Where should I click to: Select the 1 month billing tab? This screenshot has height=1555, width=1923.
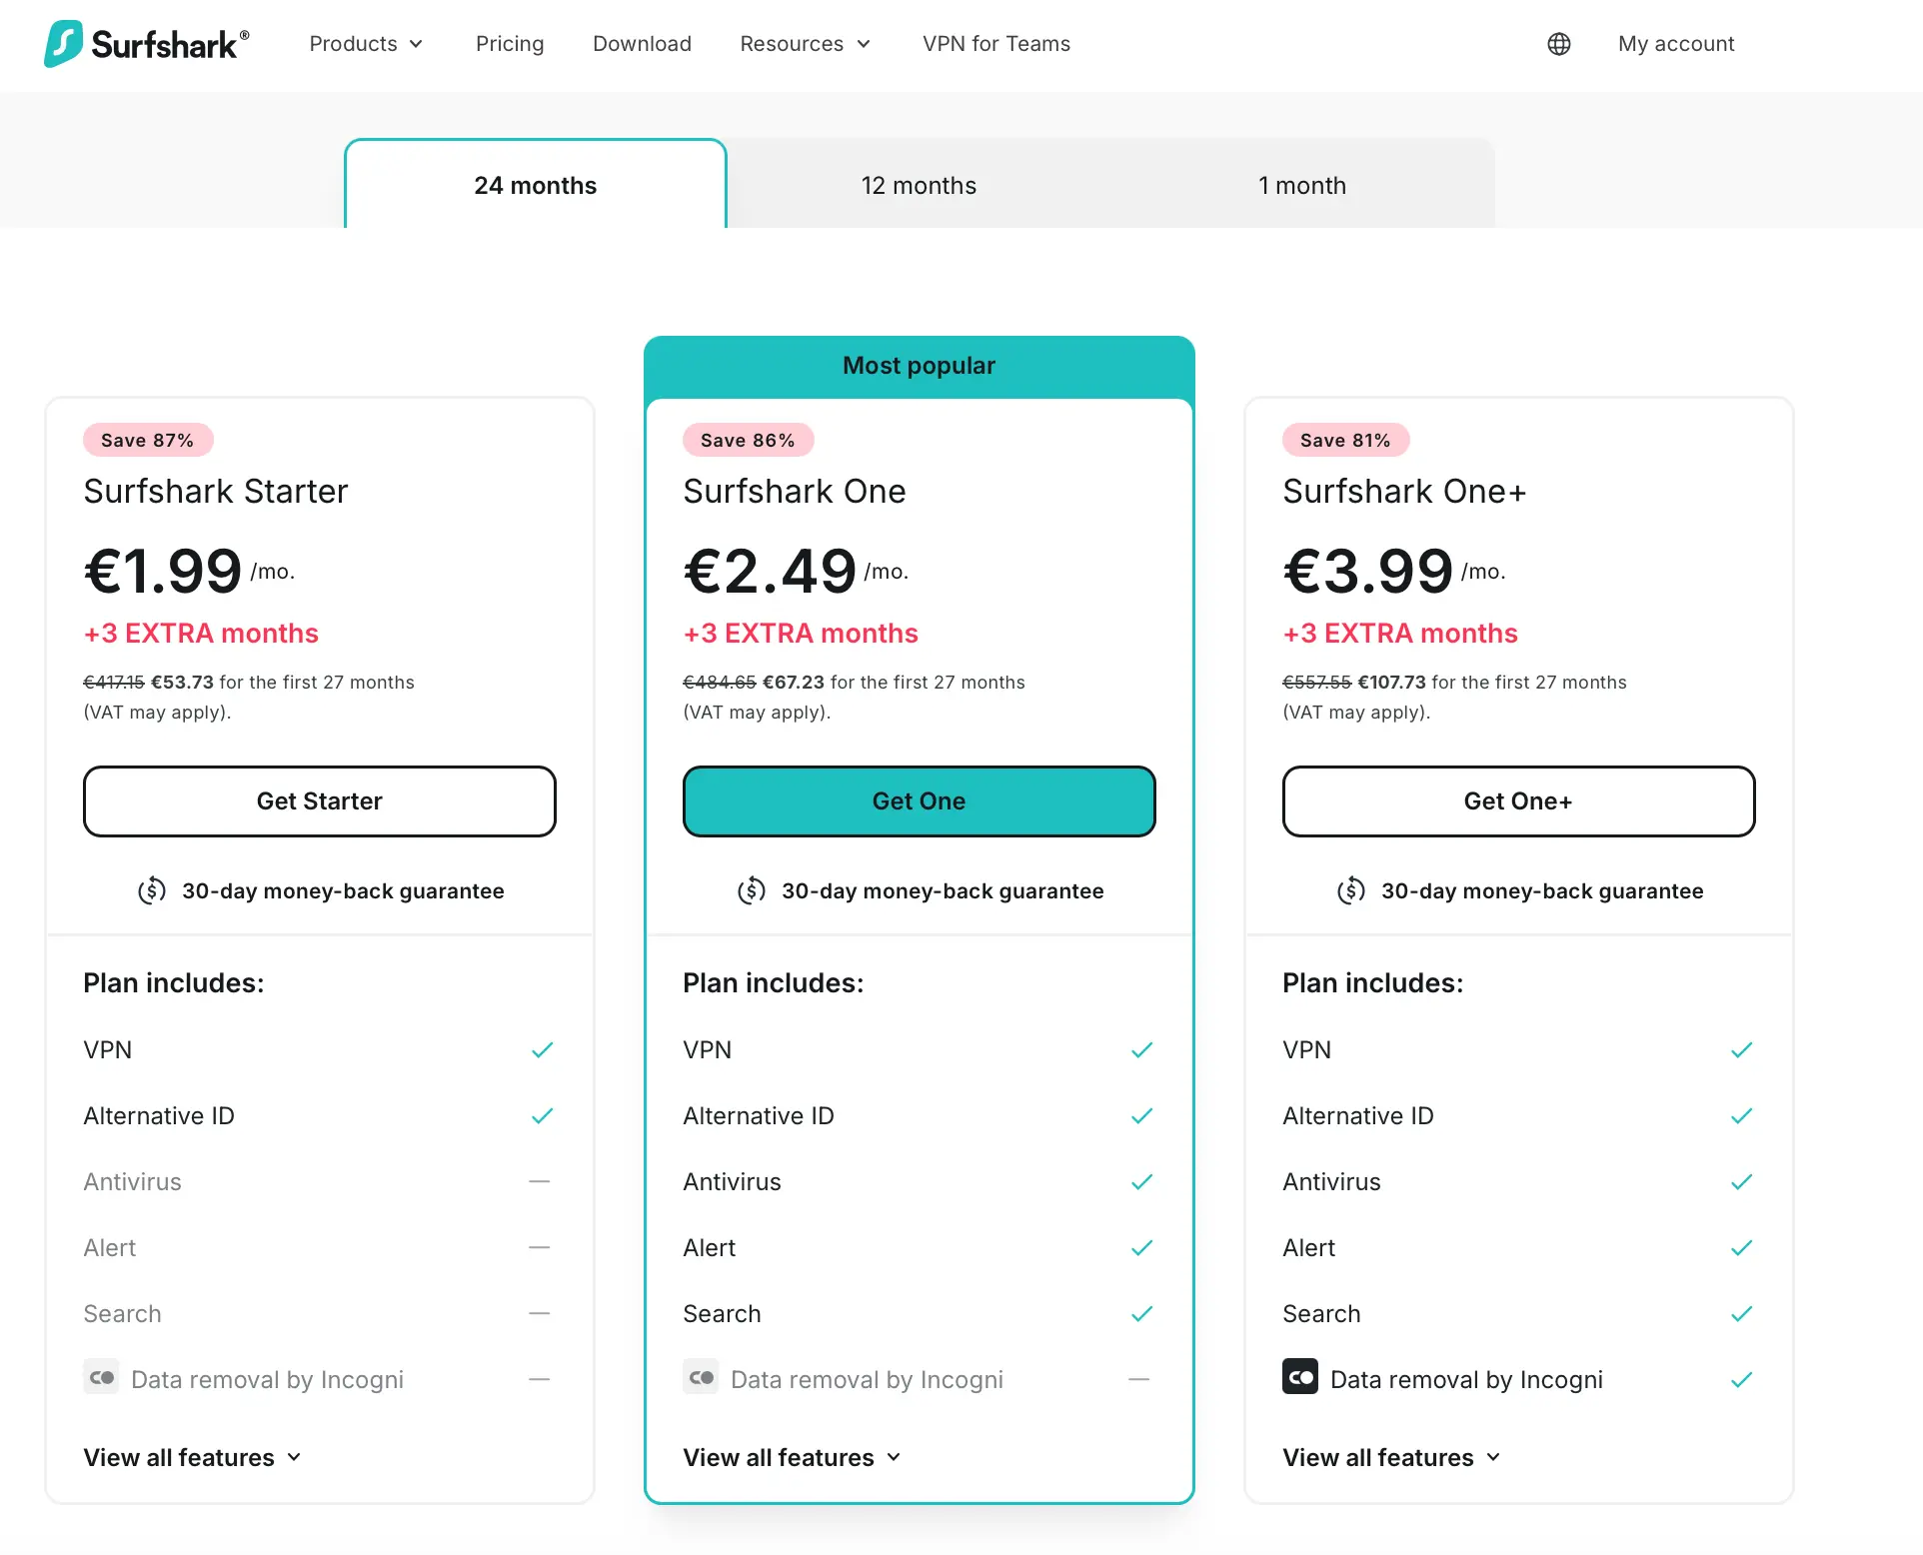coord(1301,186)
